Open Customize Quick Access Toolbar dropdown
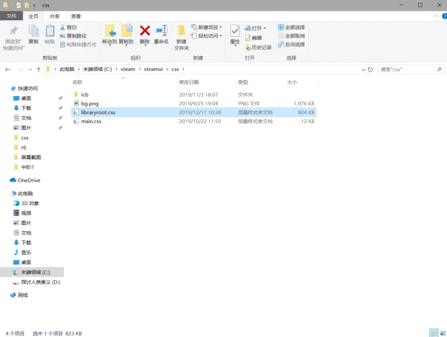This screenshot has height=337, width=447. 34,5
